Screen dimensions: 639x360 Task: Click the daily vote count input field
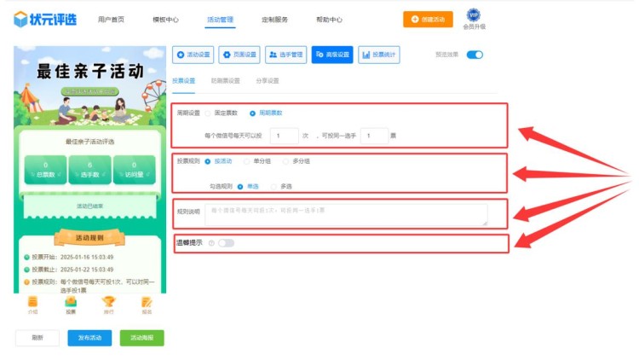click(284, 136)
